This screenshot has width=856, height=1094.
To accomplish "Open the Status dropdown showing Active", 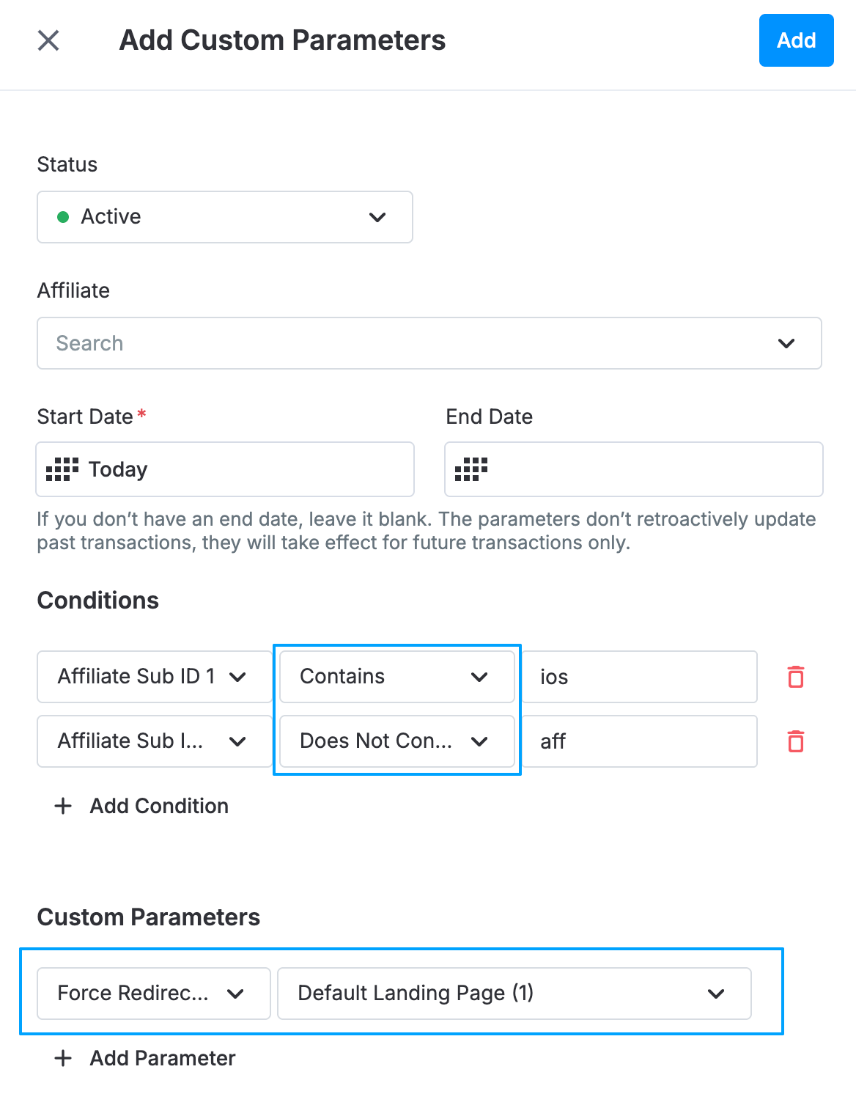I will [225, 217].
